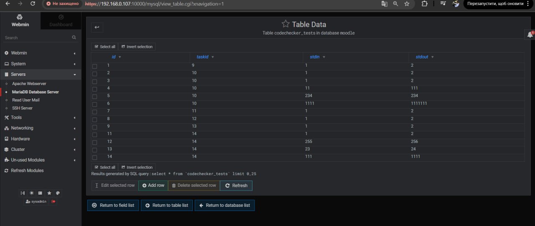Check the checkbox for row with id 1
Viewport: 535px width, 226px height.
click(x=94, y=66)
